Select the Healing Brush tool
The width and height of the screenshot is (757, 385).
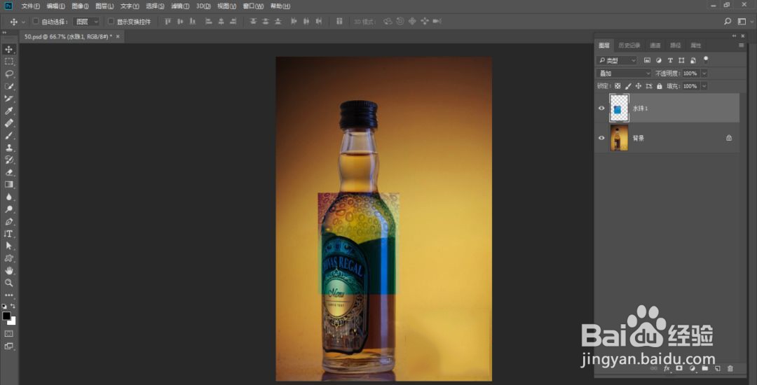click(x=8, y=123)
